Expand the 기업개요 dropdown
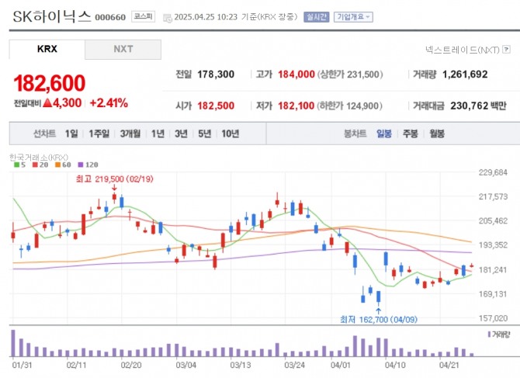 [353, 17]
